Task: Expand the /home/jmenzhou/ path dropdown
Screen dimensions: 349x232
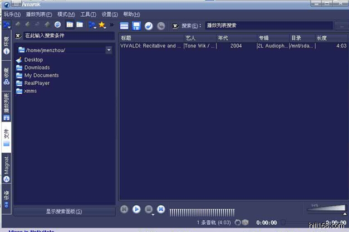Action: point(109,50)
